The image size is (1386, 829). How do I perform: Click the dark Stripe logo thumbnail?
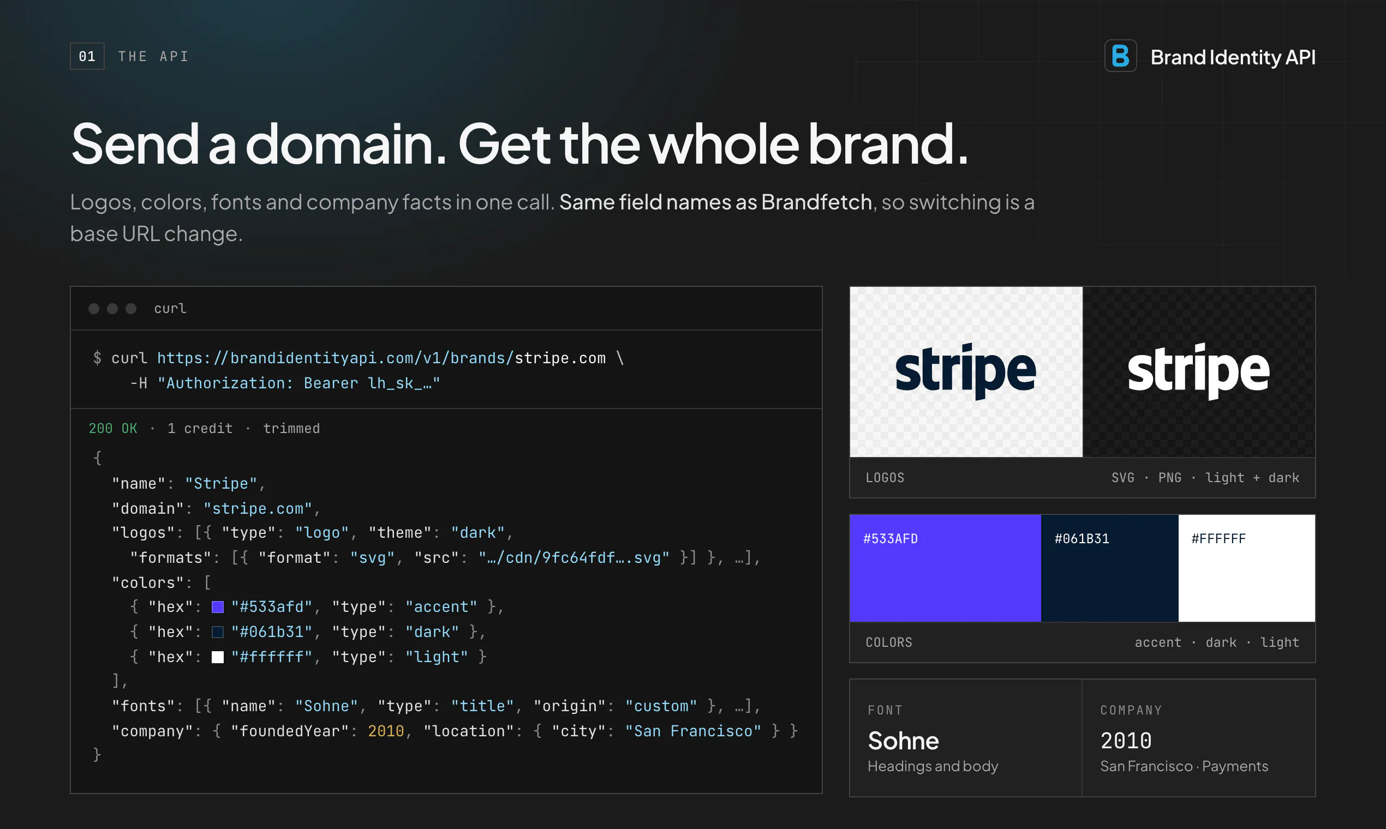[x=1199, y=372]
